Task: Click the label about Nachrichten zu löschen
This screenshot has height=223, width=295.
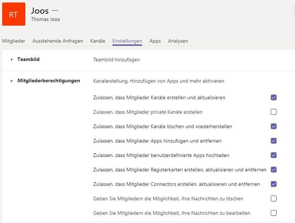Action: pos(168,198)
